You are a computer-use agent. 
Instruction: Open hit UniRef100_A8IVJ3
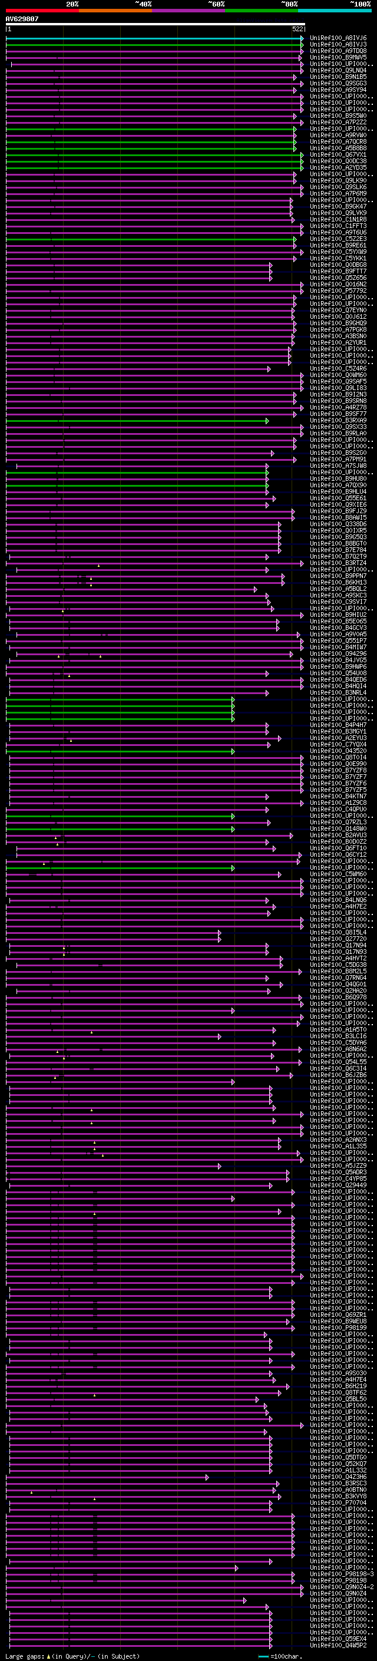[x=338, y=45]
